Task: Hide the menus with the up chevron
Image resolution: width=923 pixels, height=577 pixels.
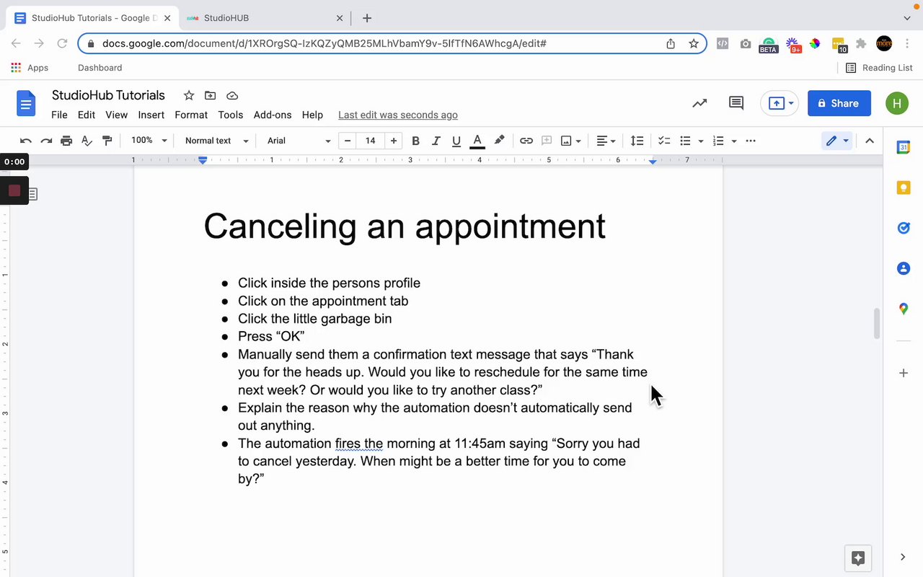Action: 870,141
